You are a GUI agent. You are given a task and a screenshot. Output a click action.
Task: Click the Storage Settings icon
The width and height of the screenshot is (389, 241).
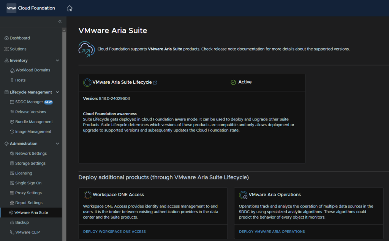point(12,163)
